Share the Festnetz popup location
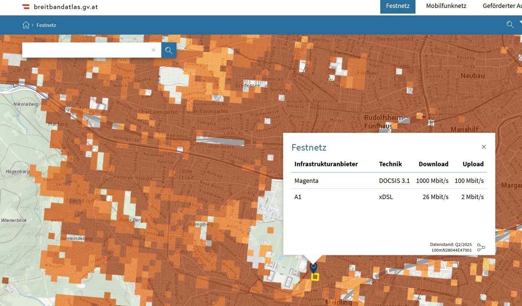The image size is (522, 306). click(481, 247)
